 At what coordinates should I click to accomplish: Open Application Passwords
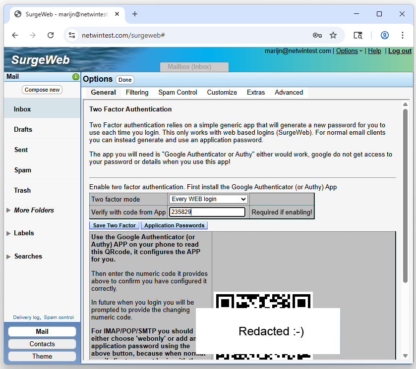point(174,225)
